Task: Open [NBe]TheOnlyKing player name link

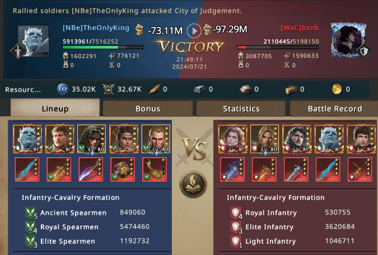Action: (x=96, y=28)
